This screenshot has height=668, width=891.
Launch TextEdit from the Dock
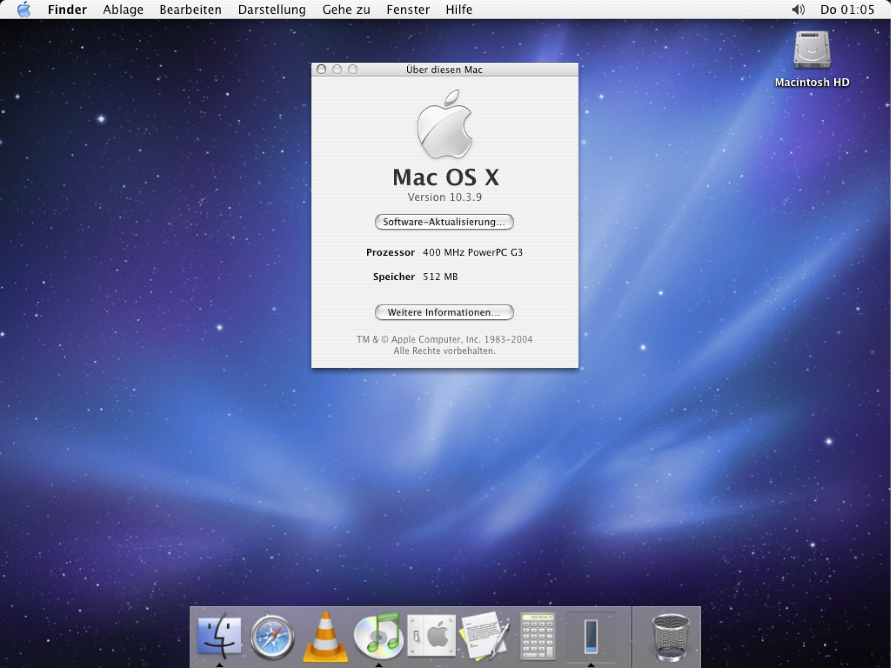pyautogui.click(x=485, y=637)
